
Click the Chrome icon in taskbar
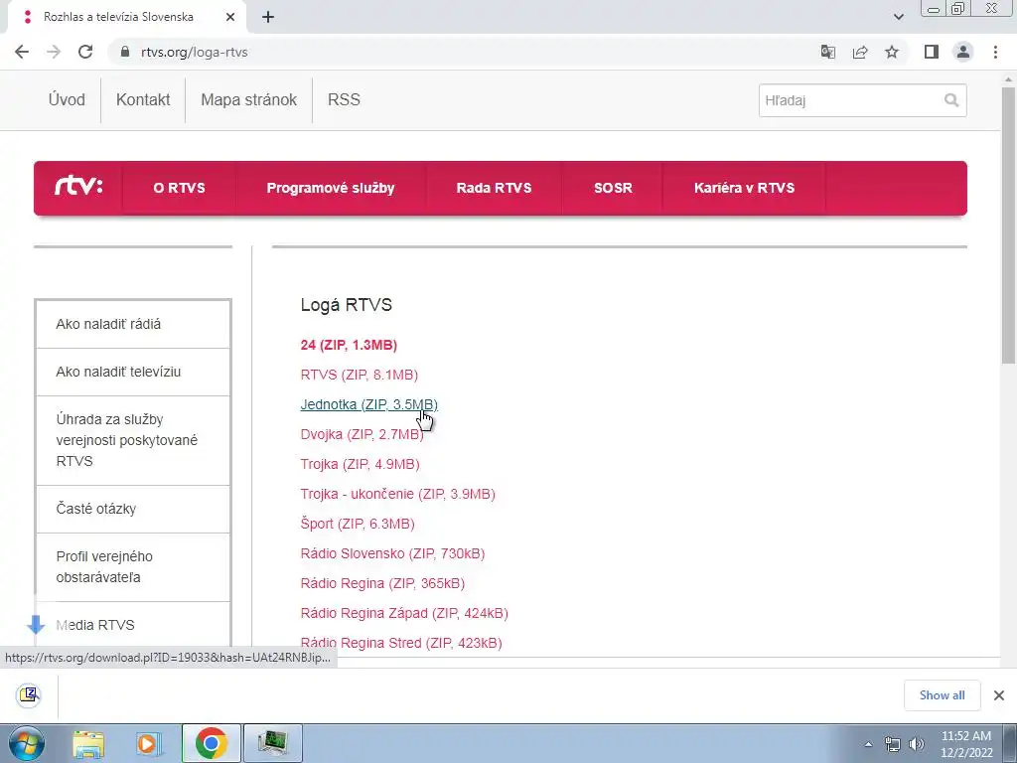211,743
